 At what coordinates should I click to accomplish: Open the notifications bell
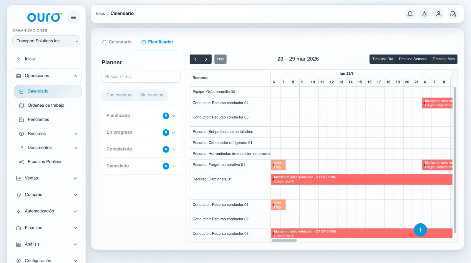(x=410, y=14)
